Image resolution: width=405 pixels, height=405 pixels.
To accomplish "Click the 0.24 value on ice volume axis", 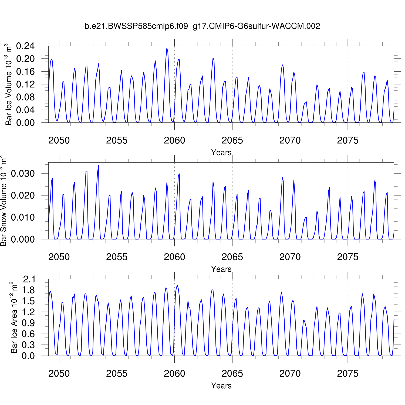I will [25, 46].
